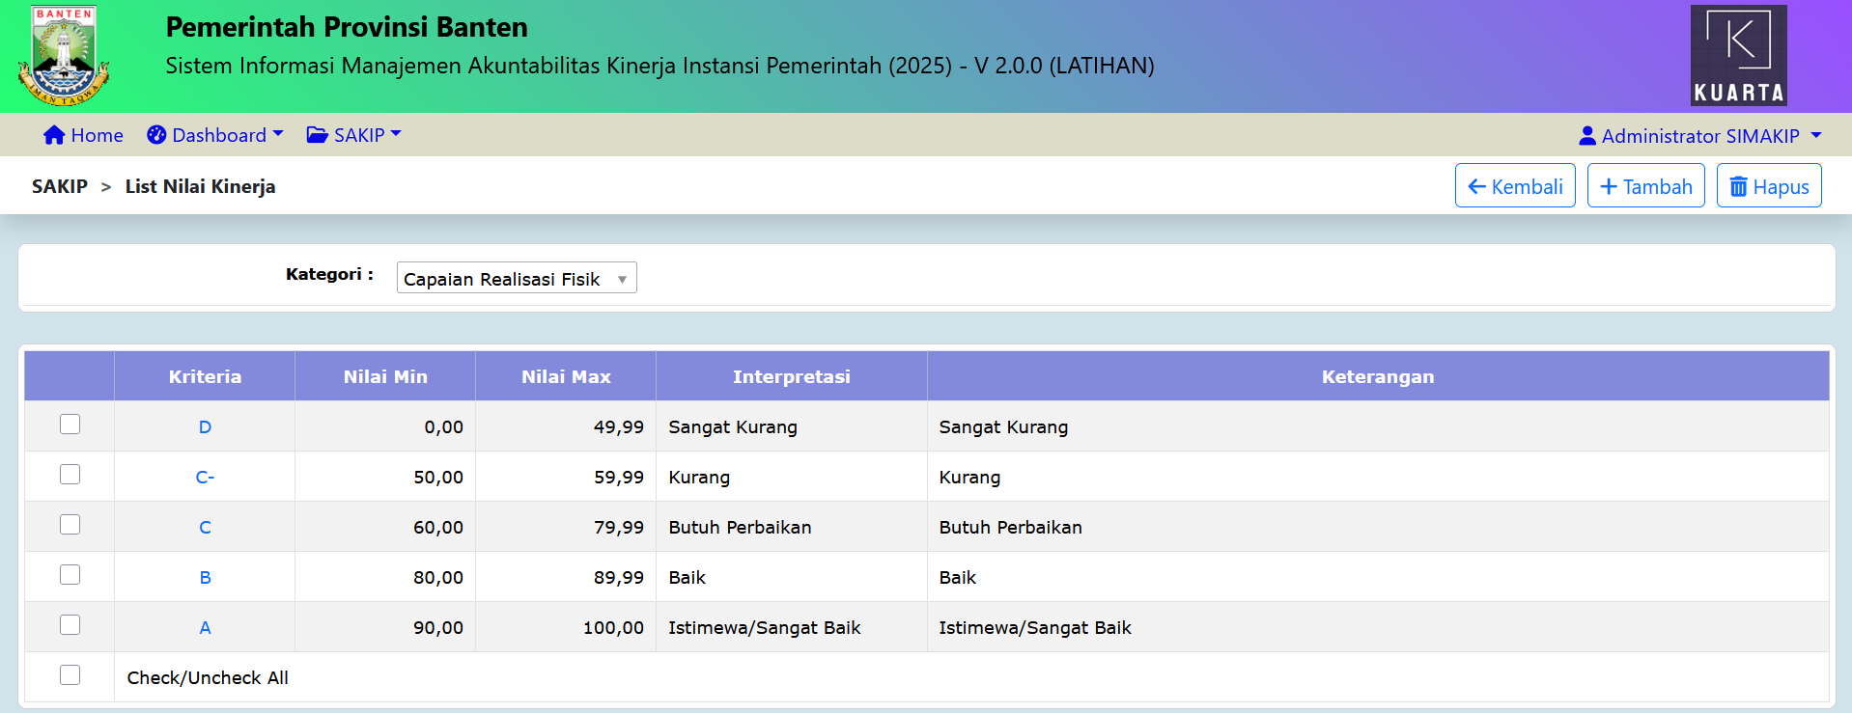Open the A criteria link
This screenshot has width=1852, height=713.
pos(205,627)
